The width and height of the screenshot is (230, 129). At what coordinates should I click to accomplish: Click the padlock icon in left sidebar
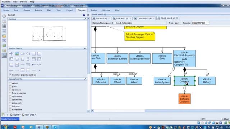(x=4, y=36)
